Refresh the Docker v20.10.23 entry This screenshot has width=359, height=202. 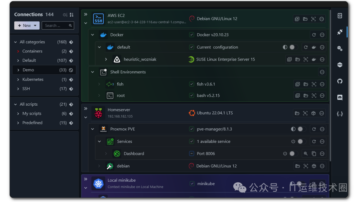pos(314,35)
